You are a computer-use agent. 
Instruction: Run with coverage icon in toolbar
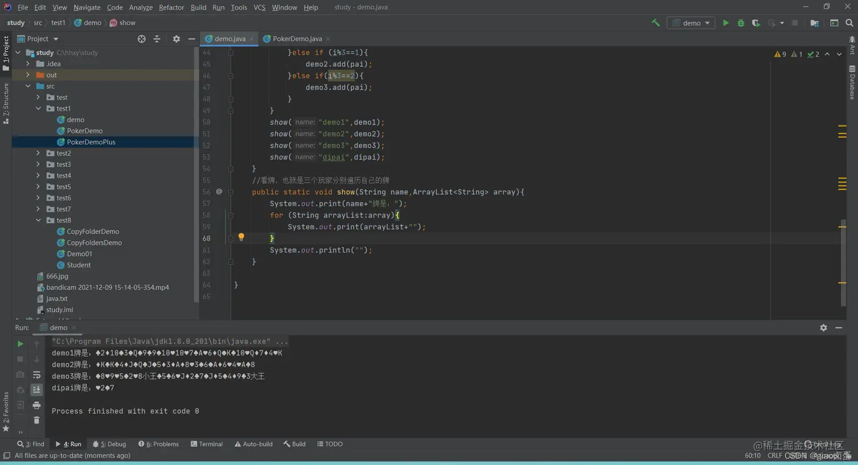click(756, 23)
